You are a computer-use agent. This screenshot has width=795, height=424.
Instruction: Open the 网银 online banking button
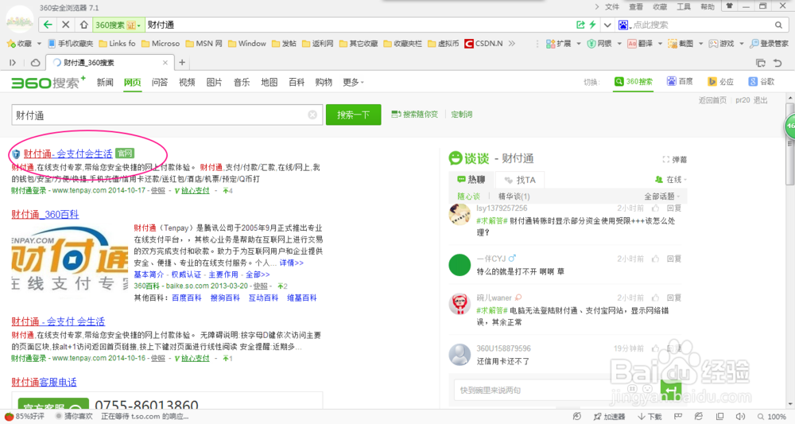tap(599, 44)
